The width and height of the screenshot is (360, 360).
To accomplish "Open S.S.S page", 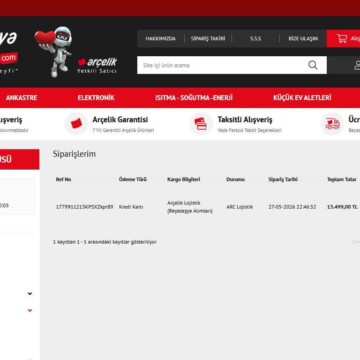I will click(255, 38).
